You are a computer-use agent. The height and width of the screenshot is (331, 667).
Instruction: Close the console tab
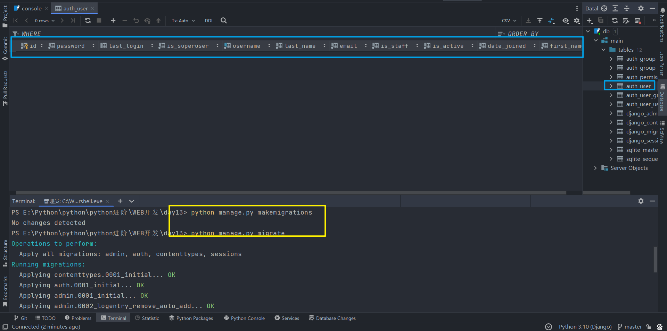click(47, 8)
